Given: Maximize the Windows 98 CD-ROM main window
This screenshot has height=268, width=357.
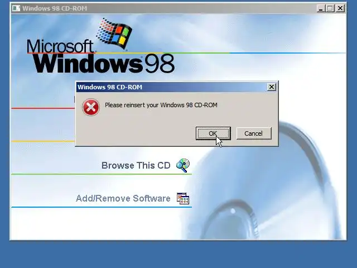Looking at the screenshot, I should point(330,9).
